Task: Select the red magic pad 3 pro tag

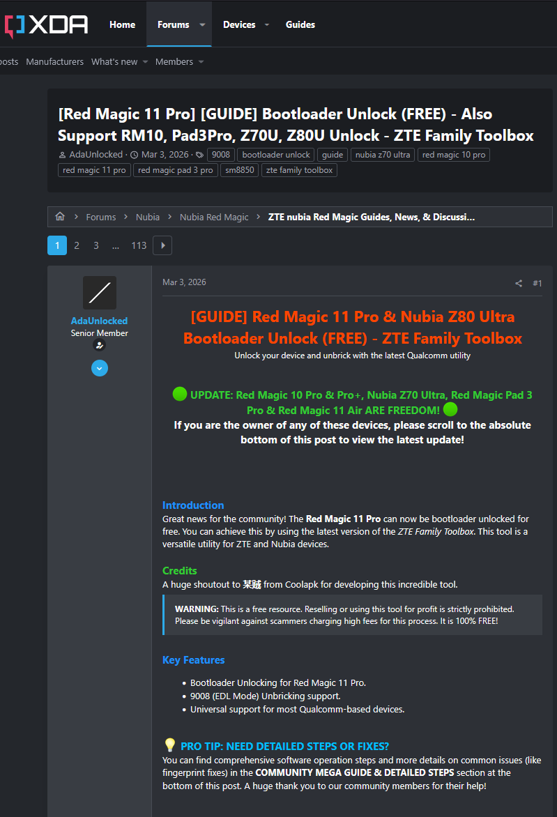Action: (176, 170)
